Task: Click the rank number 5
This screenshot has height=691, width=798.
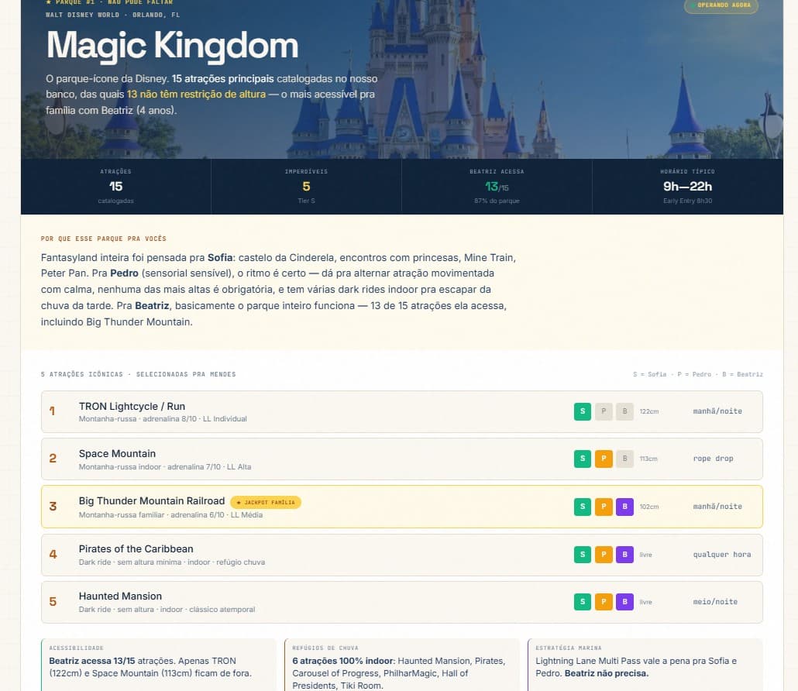Action: click(53, 601)
